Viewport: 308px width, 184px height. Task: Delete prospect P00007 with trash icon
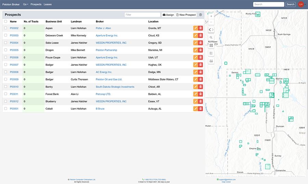pyautogui.click(x=201, y=65)
